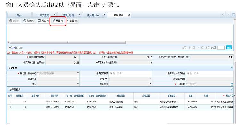Click the 其中开具正税金额 value 23.12

pos(149,57)
